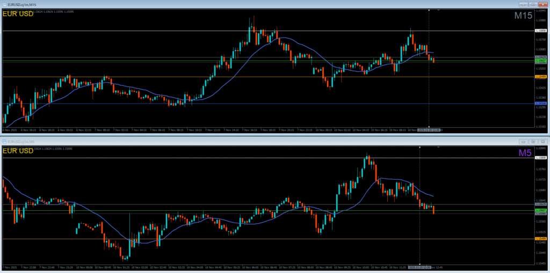
Task: Click the green 1.15607 price label in M15
Action: tap(539, 61)
